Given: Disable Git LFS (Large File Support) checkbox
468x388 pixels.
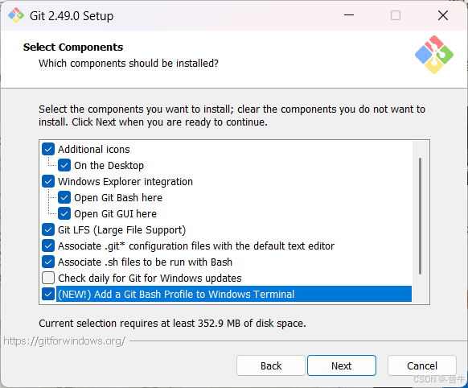Looking at the screenshot, I should [48, 229].
